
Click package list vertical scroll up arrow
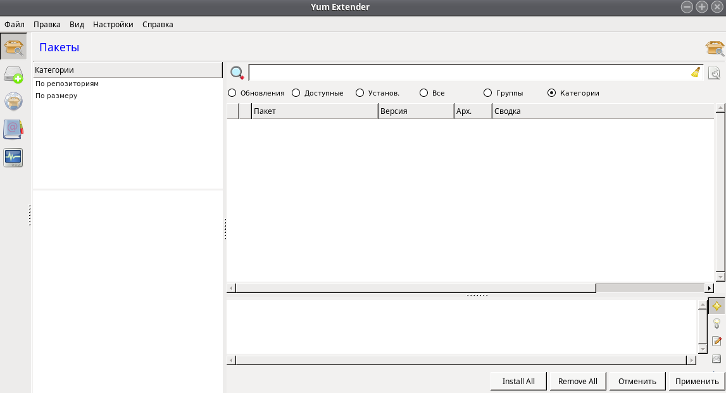(720, 108)
